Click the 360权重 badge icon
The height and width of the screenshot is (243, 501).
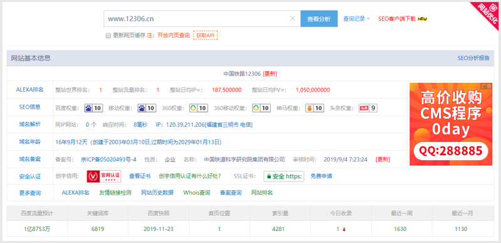click(x=198, y=108)
